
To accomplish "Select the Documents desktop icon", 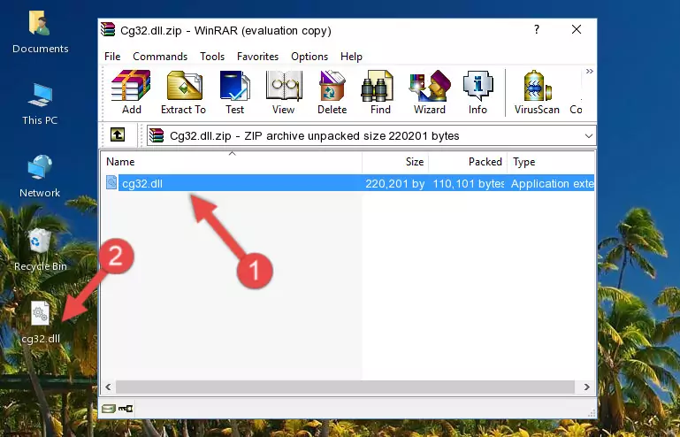I will pos(41,33).
